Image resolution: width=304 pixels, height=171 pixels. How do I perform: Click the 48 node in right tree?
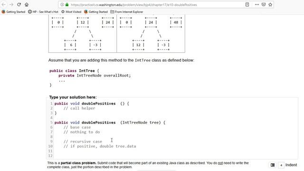pyautogui.click(x=176, y=22)
